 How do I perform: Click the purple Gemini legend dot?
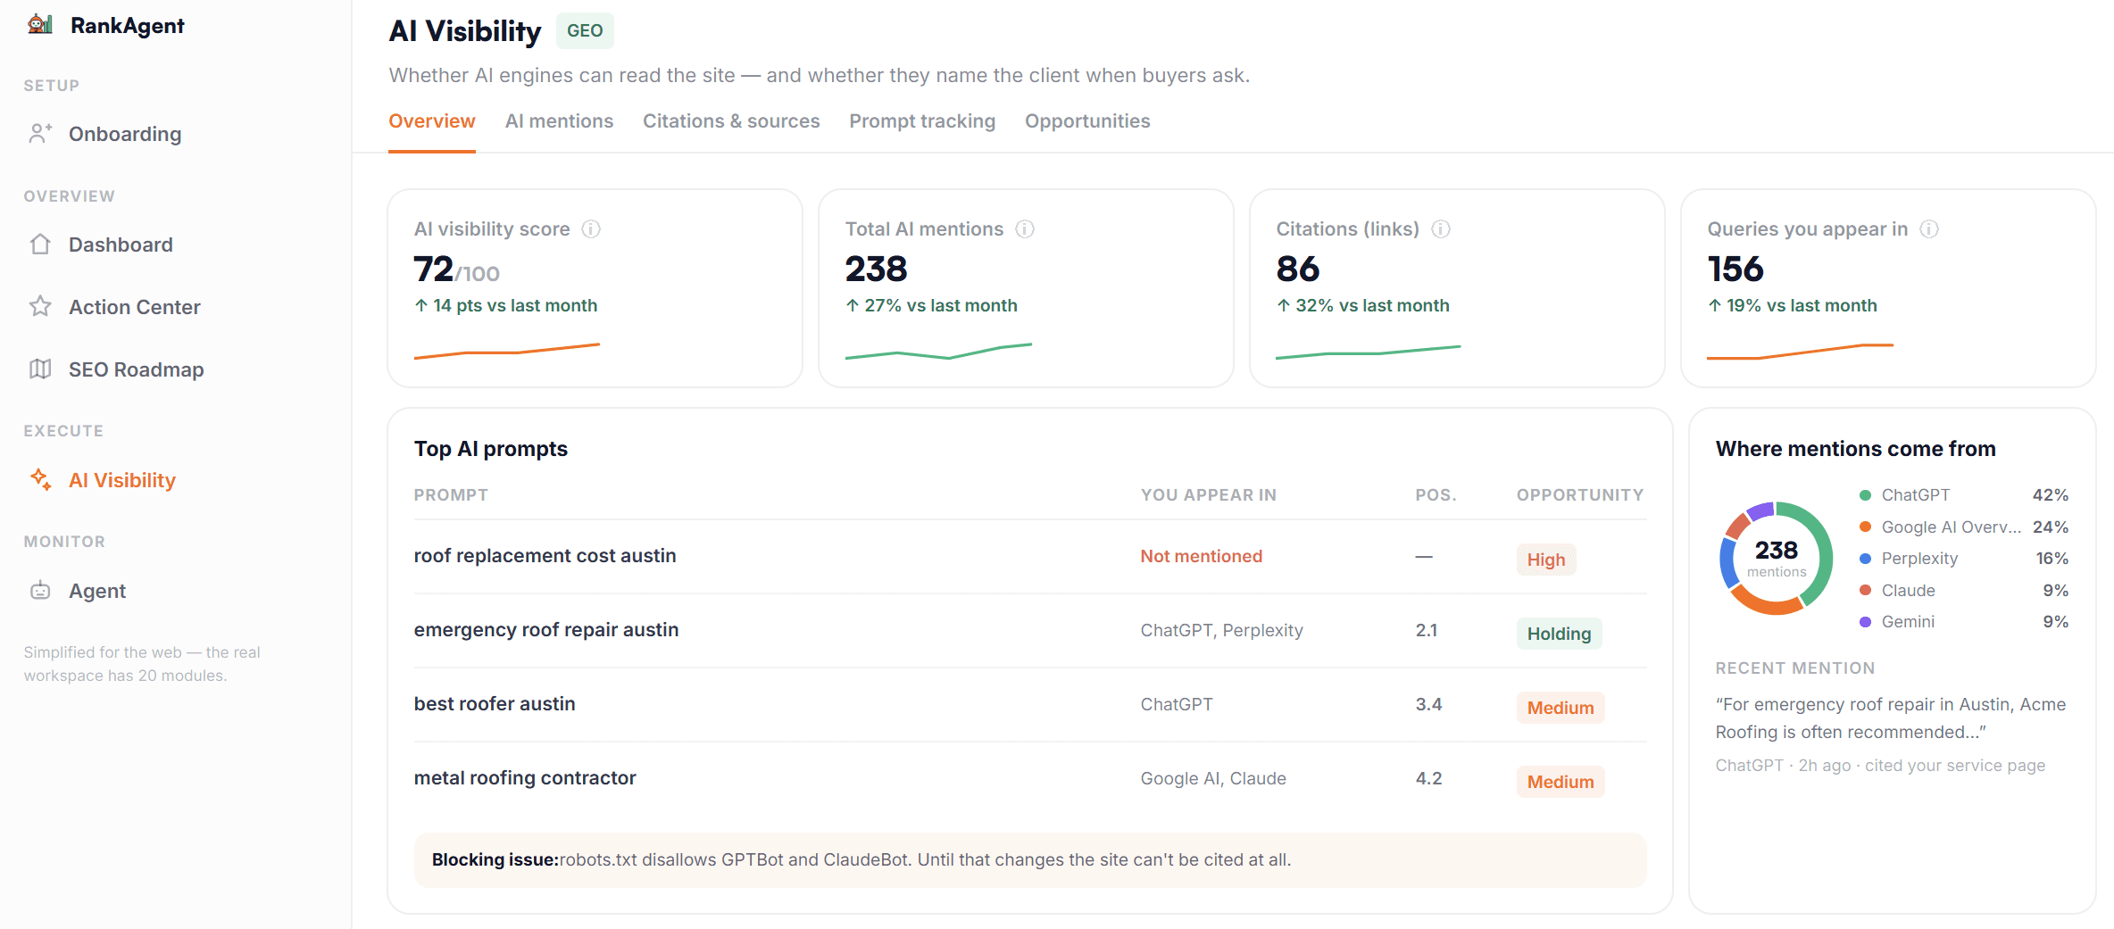coord(1865,622)
